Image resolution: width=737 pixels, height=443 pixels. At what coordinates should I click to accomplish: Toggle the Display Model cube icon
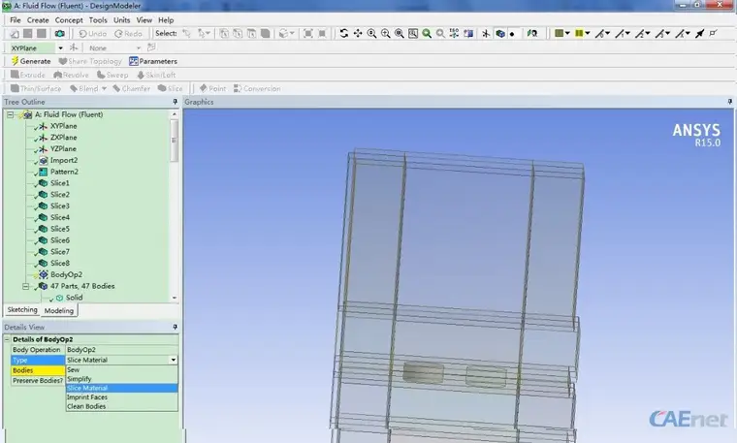tap(500, 33)
